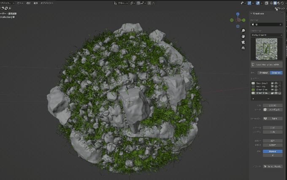Click the hand pan view icon
Viewport: 287px width, 180px height.
click(243, 37)
